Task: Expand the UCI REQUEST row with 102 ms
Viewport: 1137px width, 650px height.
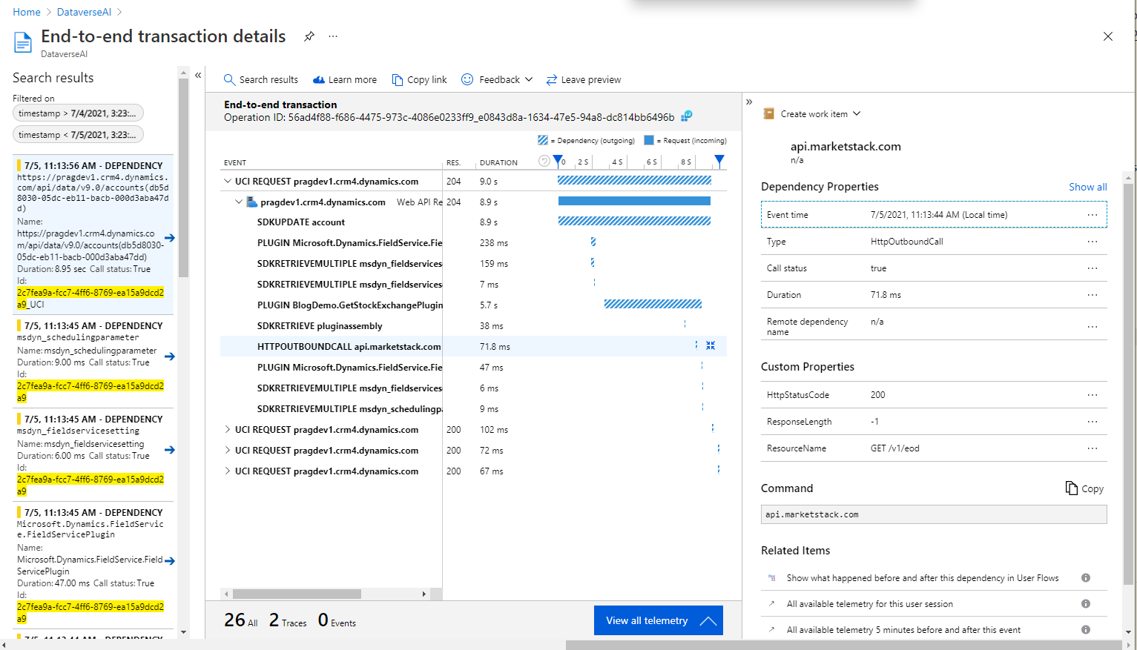Action: coord(227,430)
